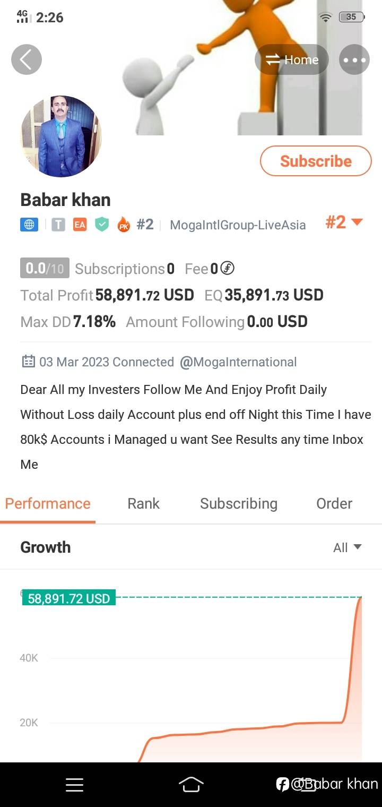Tap the fee coin symbol icon
The width and height of the screenshot is (382, 807).
click(227, 269)
